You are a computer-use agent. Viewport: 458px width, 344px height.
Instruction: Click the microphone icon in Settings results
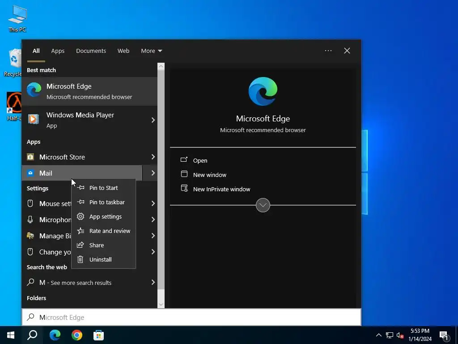click(x=30, y=219)
